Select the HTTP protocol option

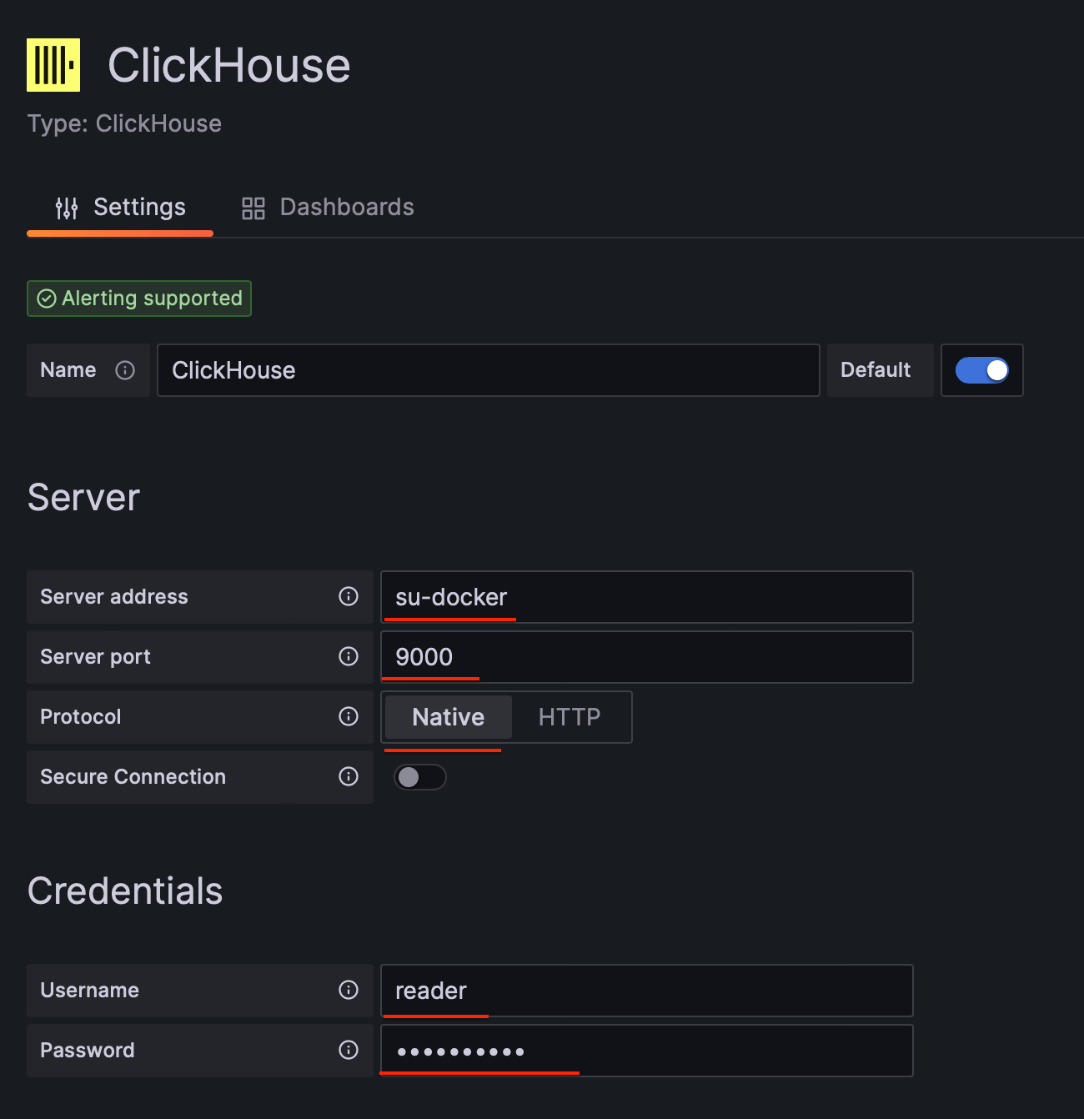pyautogui.click(x=570, y=717)
